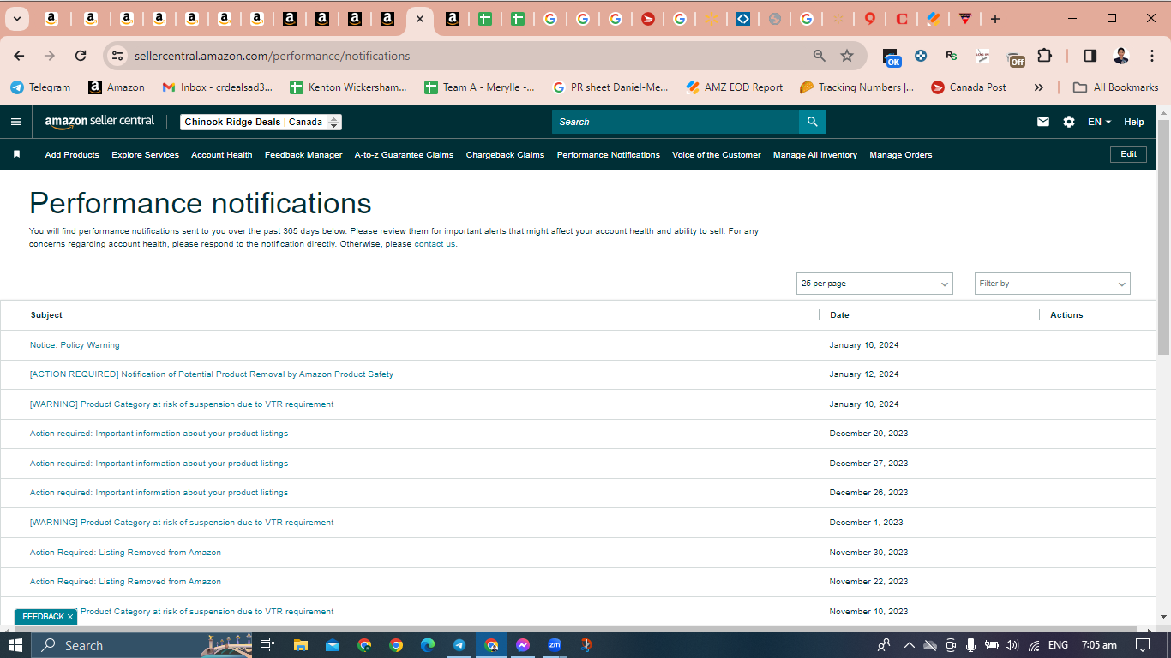
Task: Click the browser address bar URL
Action: click(x=272, y=56)
